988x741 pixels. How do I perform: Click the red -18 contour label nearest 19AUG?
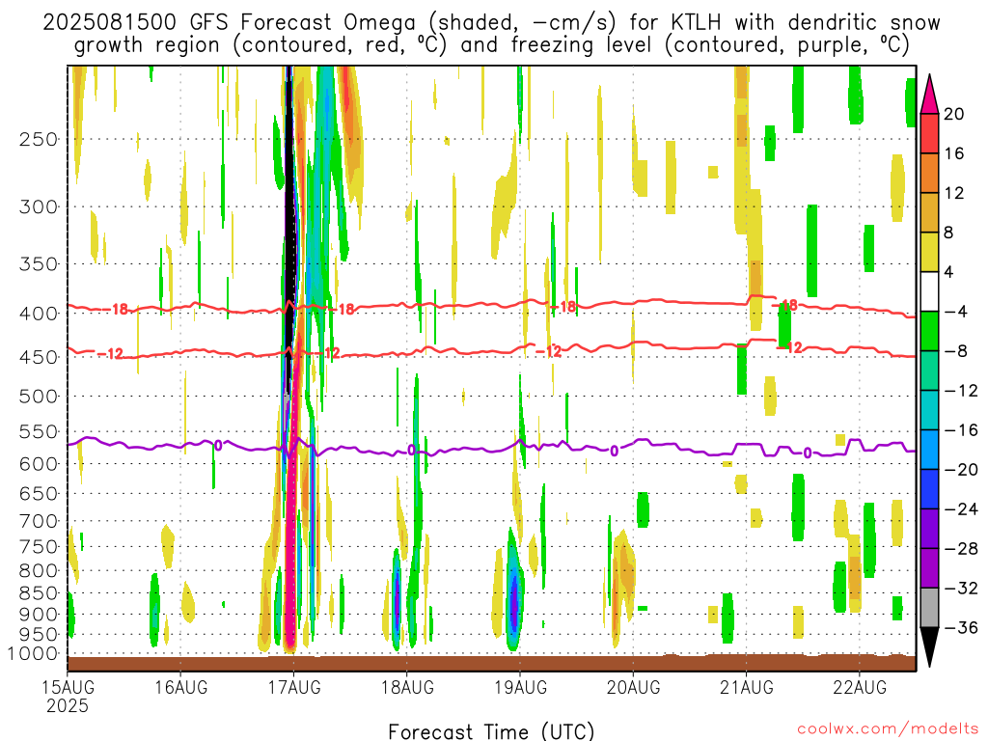coord(563,307)
